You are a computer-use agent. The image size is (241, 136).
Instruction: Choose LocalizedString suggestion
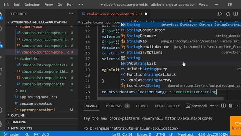click(180, 86)
